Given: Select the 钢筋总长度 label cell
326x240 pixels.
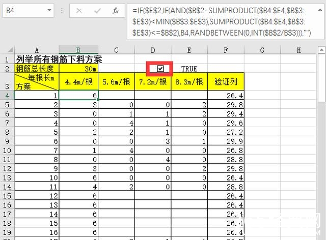Looking at the screenshot, I should pos(37,69).
